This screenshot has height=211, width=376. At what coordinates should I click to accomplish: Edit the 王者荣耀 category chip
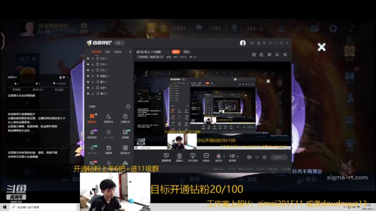pos(150,57)
